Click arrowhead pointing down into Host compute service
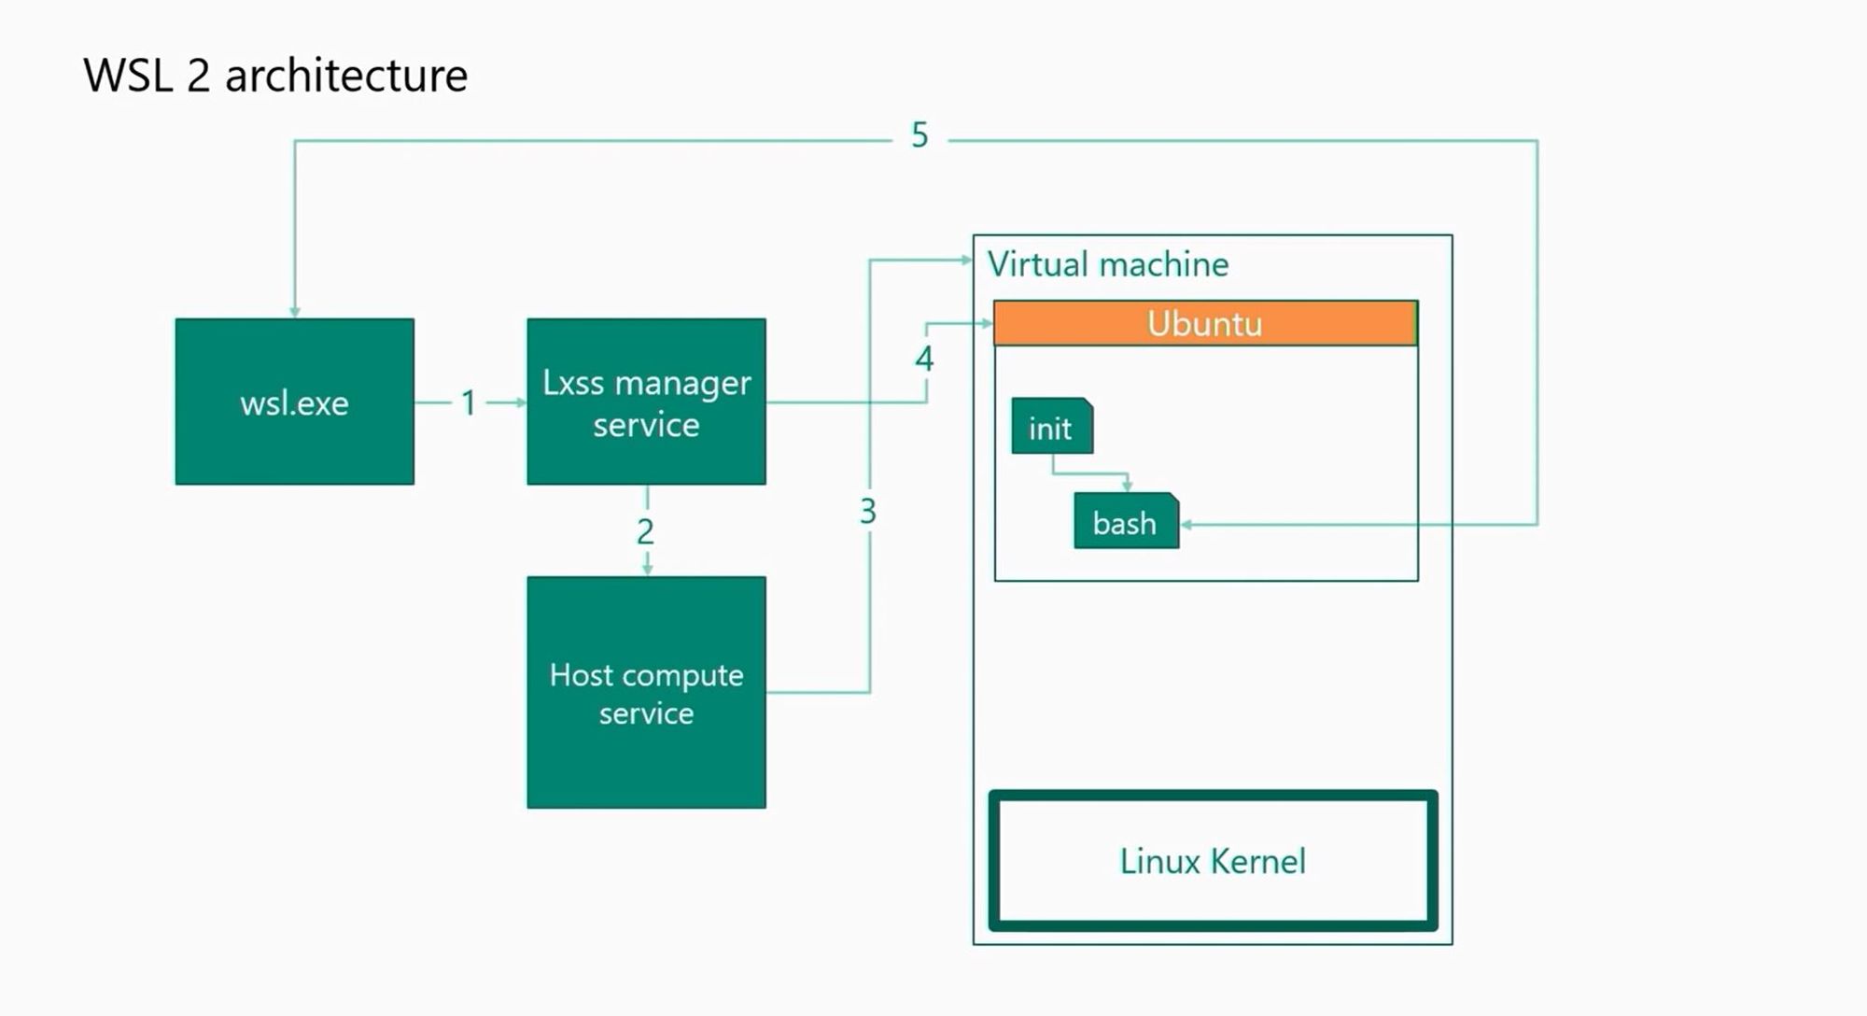1867x1016 pixels. [x=647, y=569]
